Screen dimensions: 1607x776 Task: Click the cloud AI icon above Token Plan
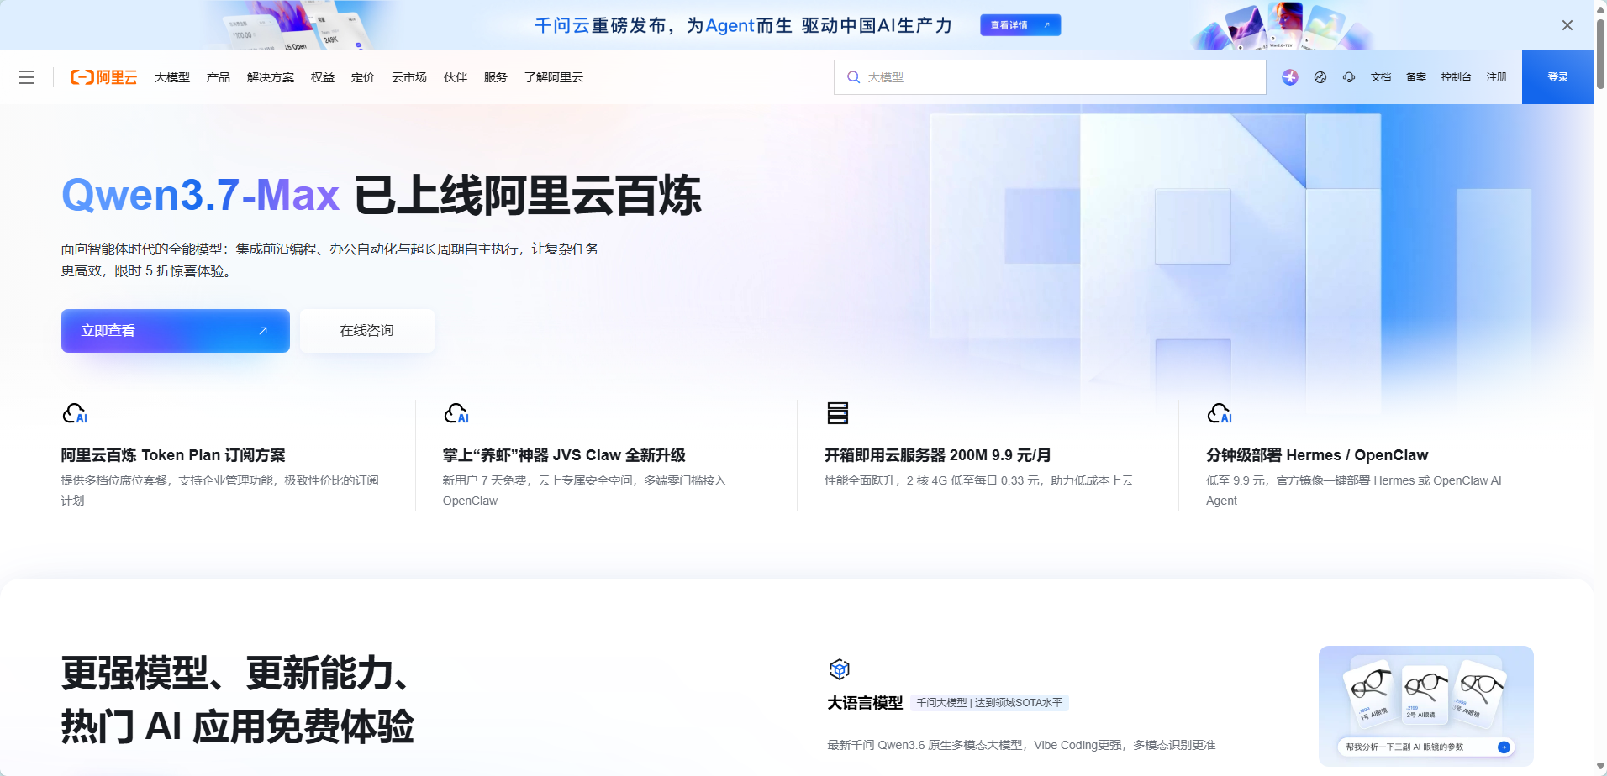(x=75, y=413)
